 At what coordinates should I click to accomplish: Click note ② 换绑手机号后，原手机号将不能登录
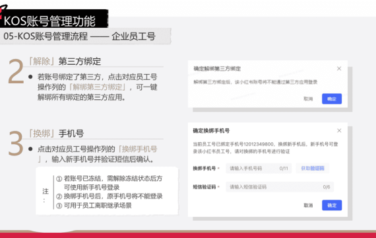point(110,196)
